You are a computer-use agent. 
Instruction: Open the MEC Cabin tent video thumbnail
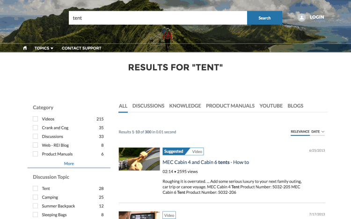pos(139,159)
